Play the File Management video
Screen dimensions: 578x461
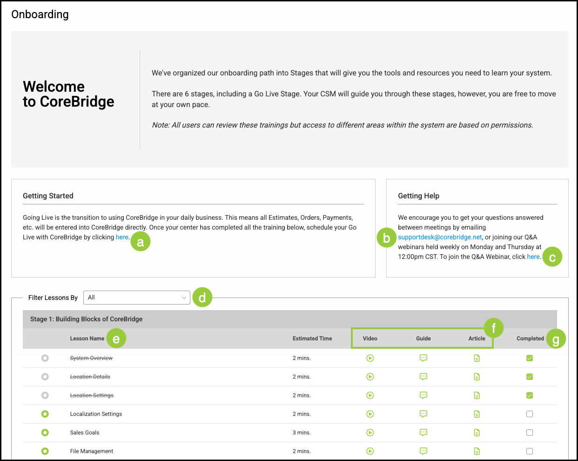[370, 451]
